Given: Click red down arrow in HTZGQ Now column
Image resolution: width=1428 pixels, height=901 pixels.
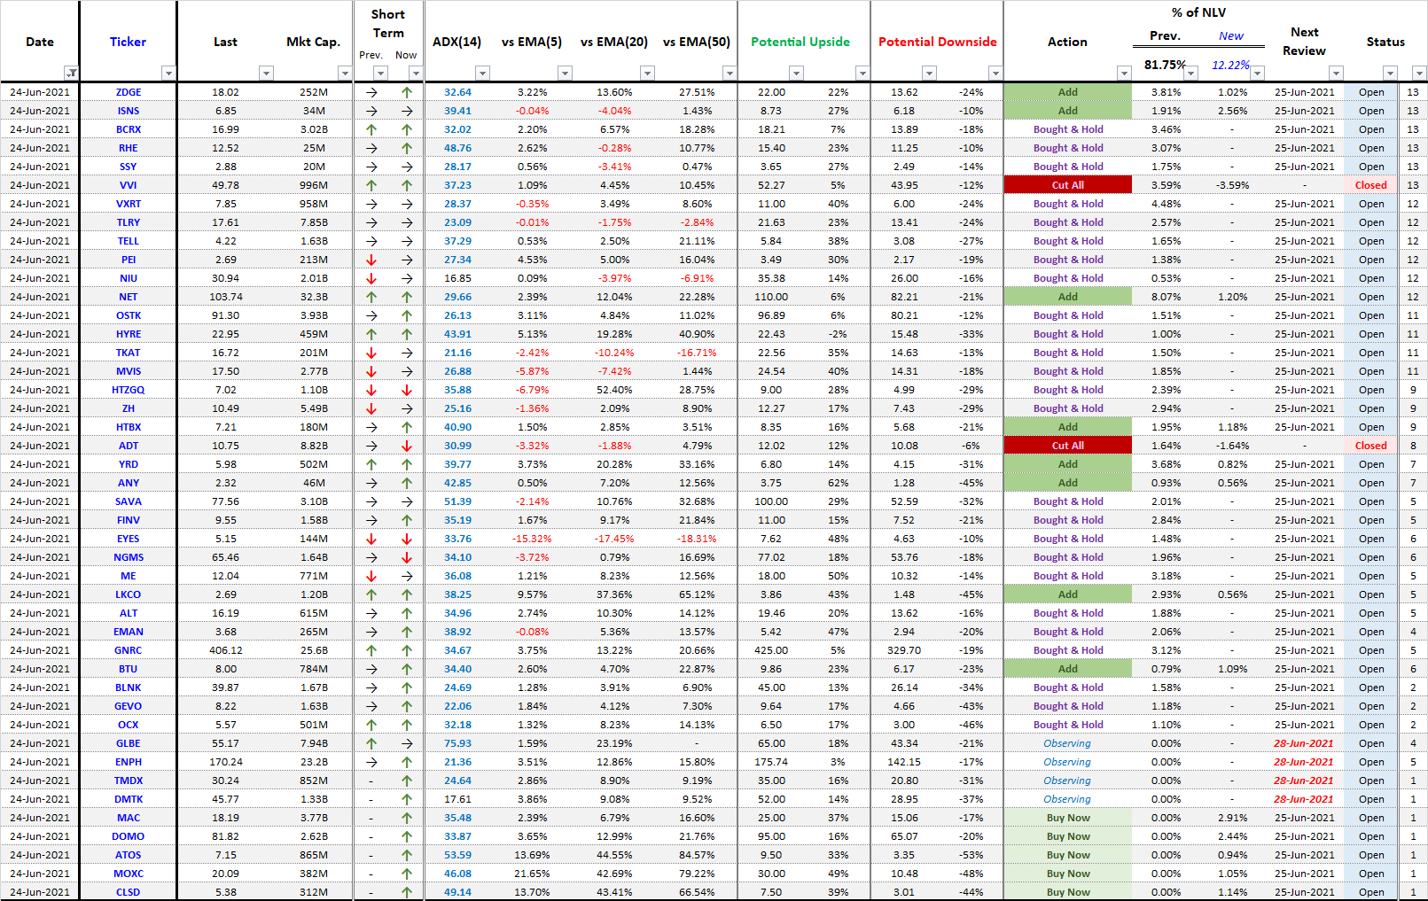Looking at the screenshot, I should tap(407, 390).
